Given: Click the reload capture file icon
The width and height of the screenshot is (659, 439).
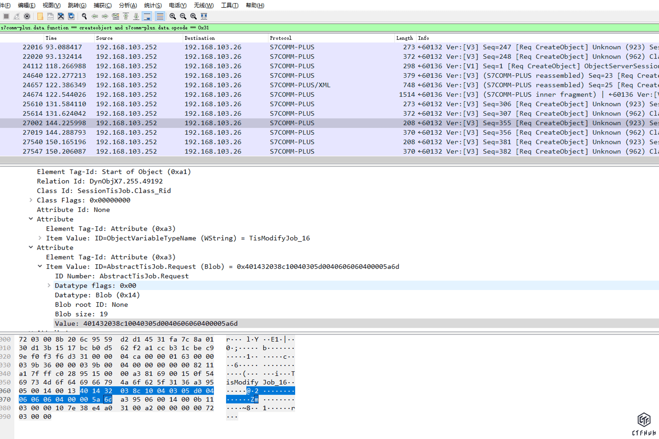Looking at the screenshot, I should pos(71,16).
